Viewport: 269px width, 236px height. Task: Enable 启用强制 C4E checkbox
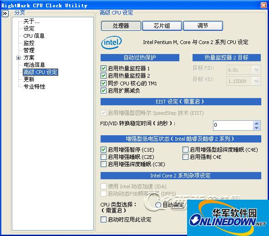coord(185,157)
